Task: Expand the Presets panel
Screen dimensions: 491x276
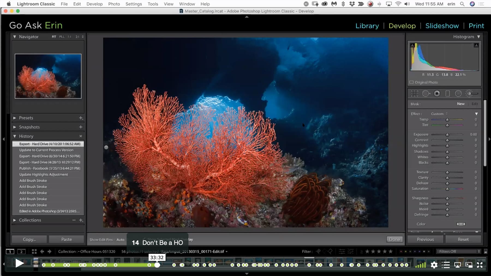Action: coord(15,118)
